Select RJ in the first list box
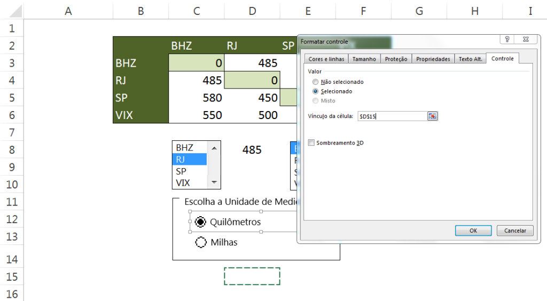The width and height of the screenshot is (547, 301). click(x=190, y=160)
